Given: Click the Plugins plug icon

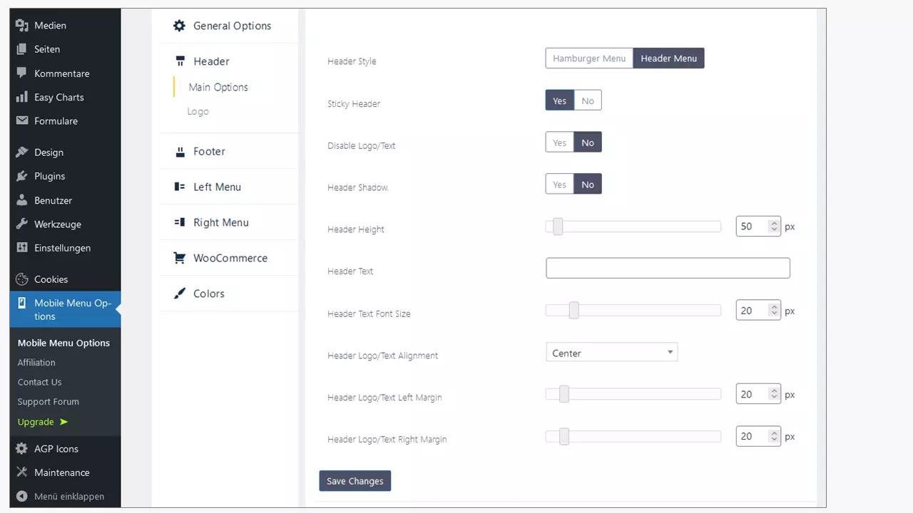Looking at the screenshot, I should (22, 176).
